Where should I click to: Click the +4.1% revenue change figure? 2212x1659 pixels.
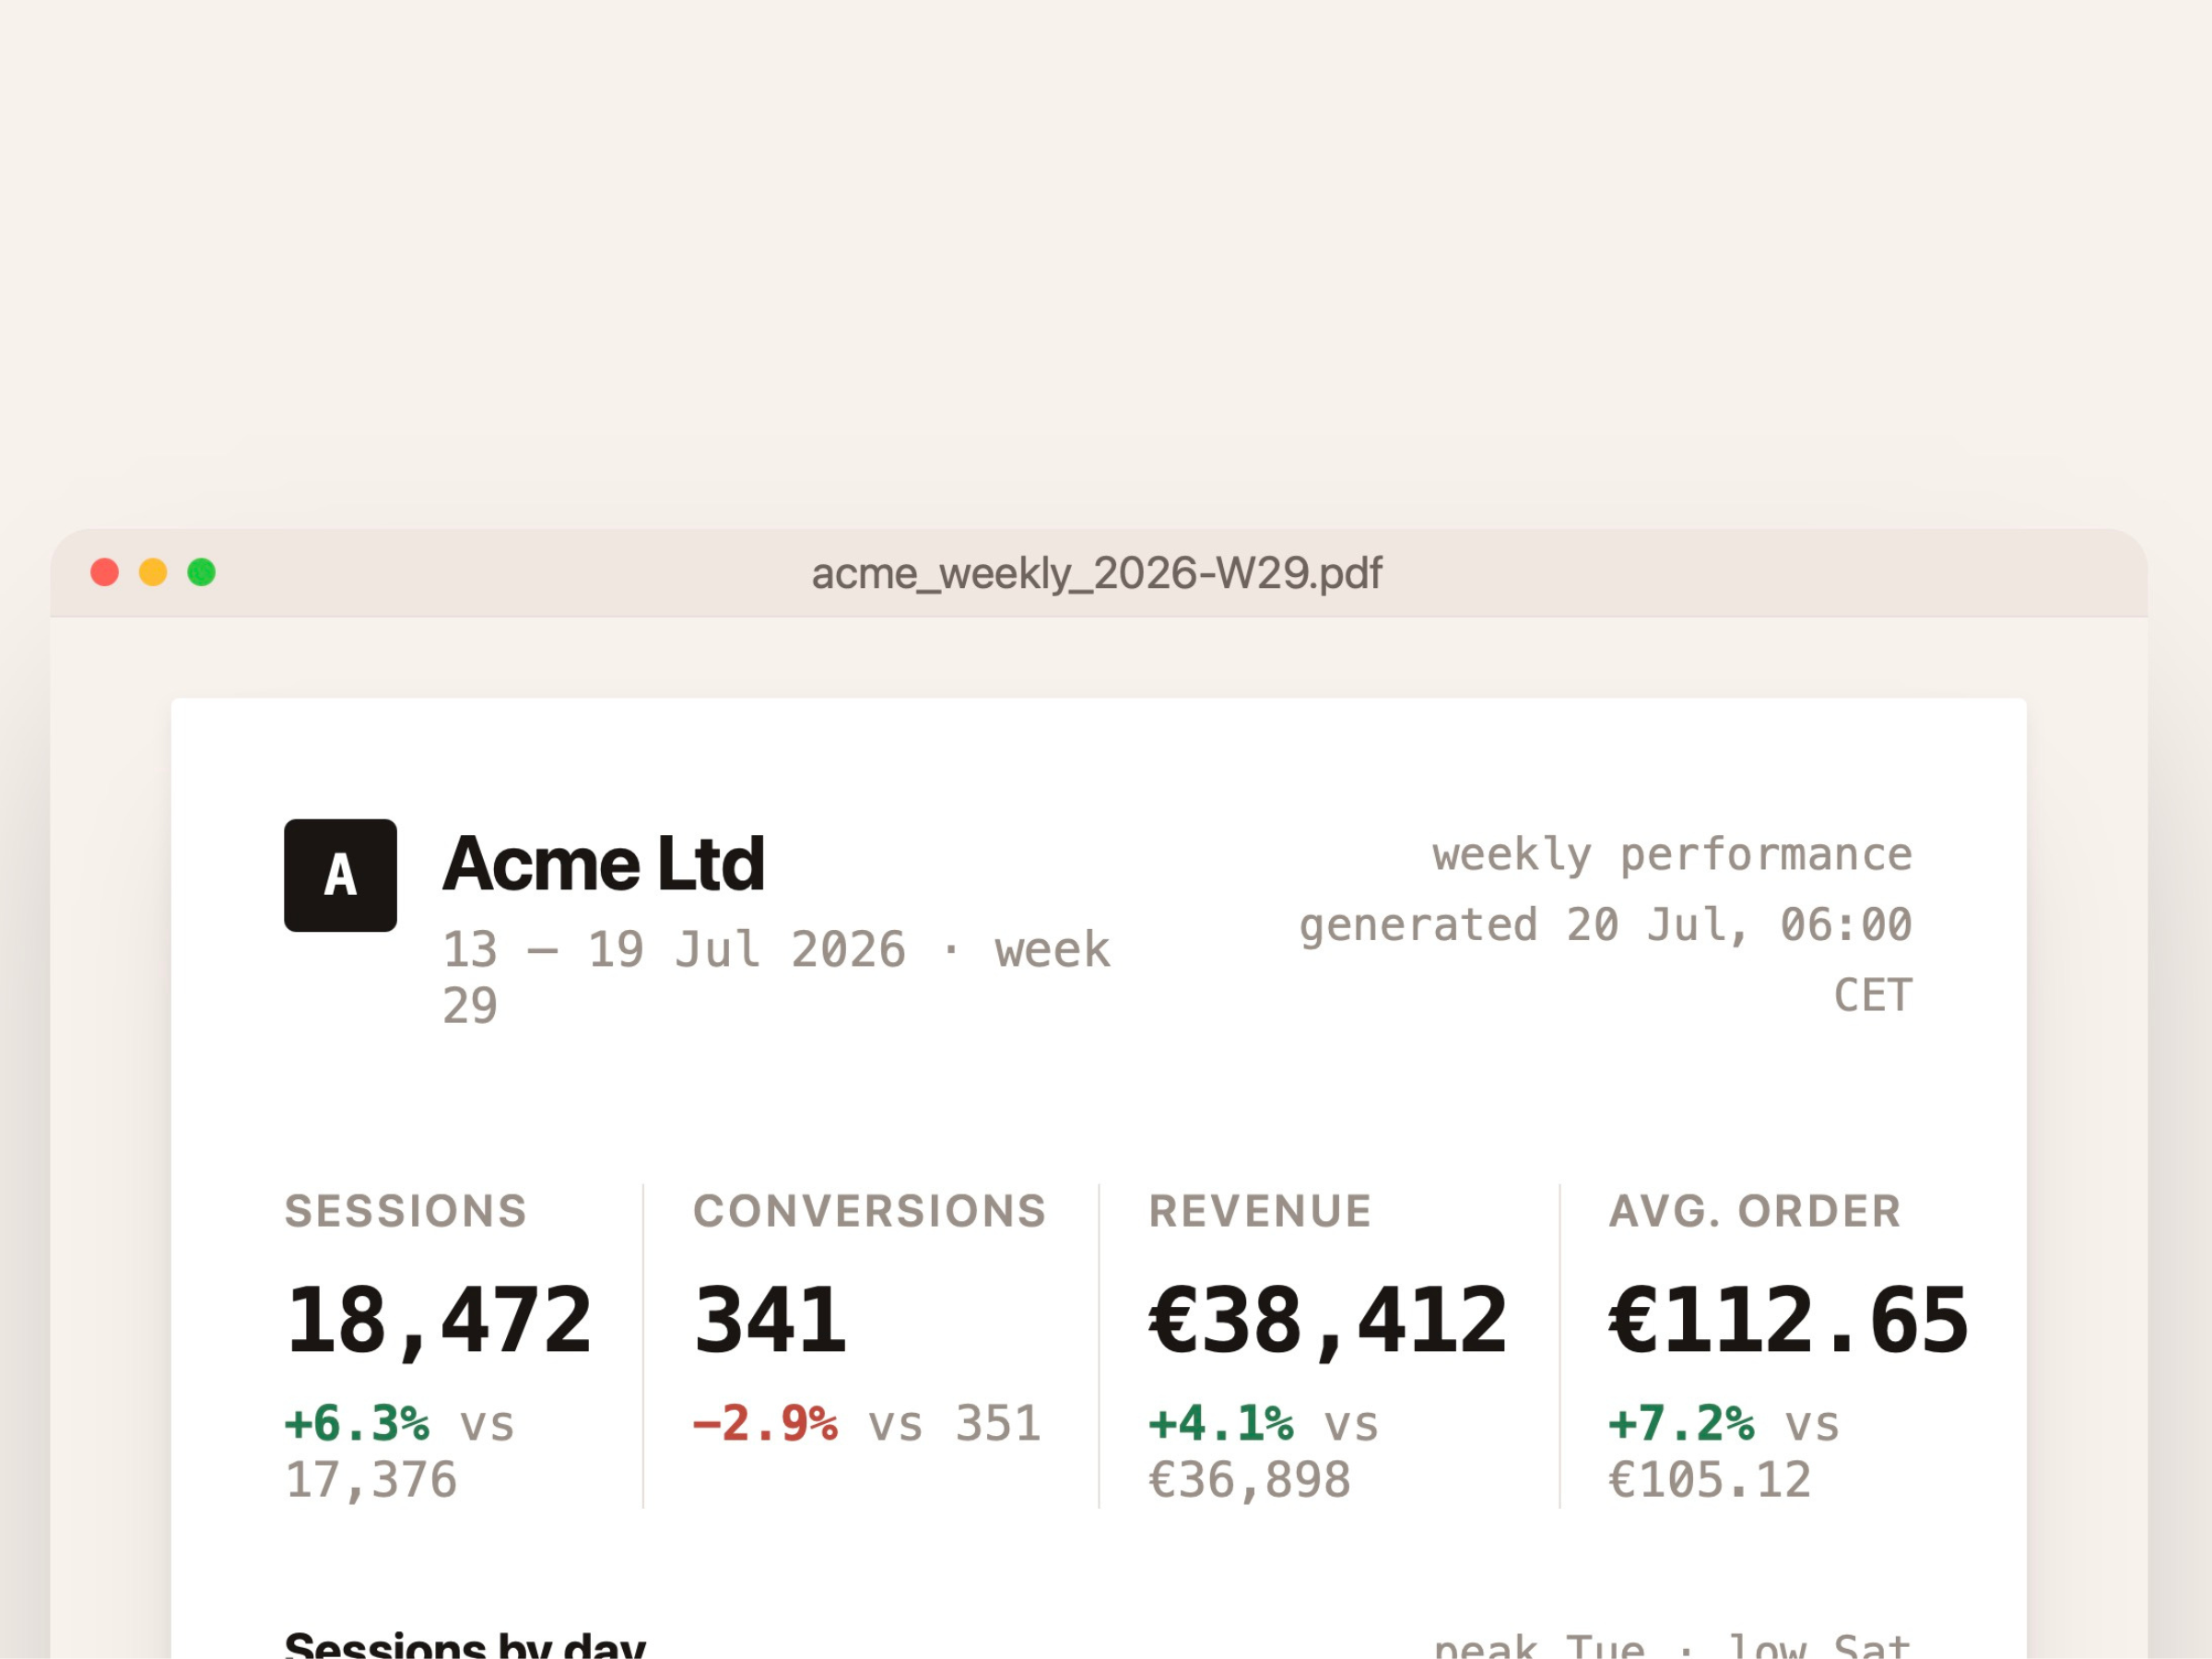[x=1221, y=1423]
